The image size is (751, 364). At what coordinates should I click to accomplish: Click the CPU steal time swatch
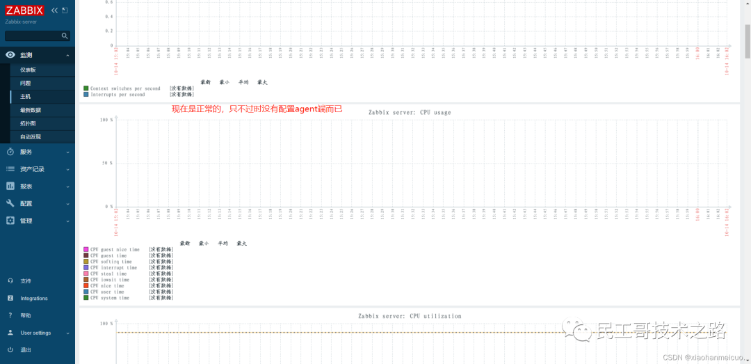click(86, 274)
